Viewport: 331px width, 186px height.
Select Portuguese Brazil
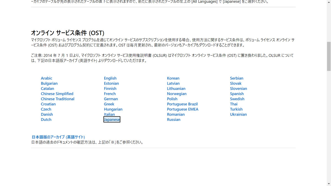pos(182,104)
